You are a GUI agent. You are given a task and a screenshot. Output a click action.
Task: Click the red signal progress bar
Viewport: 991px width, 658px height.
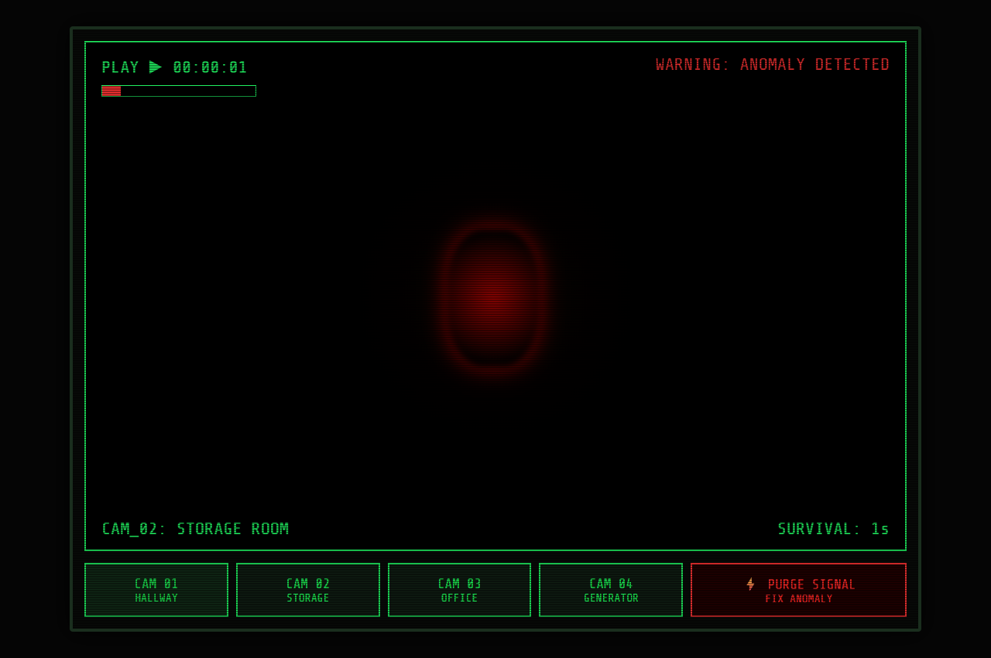pyautogui.click(x=179, y=91)
